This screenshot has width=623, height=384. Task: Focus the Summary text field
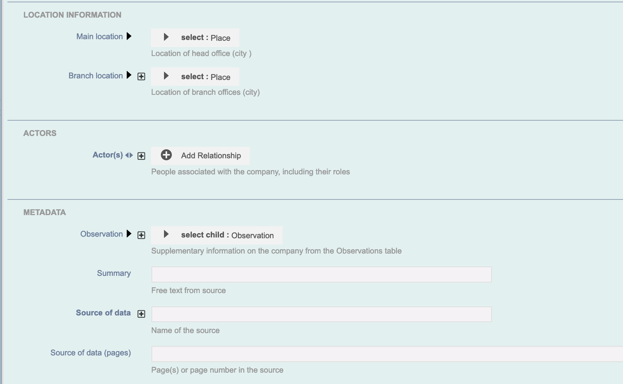(x=321, y=274)
